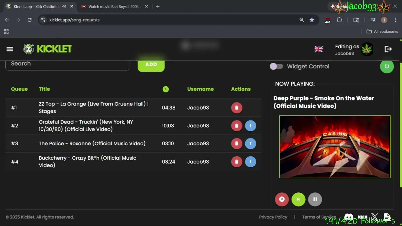
Task: Open the browser Extensions puzzle icon
Action: coord(339,20)
